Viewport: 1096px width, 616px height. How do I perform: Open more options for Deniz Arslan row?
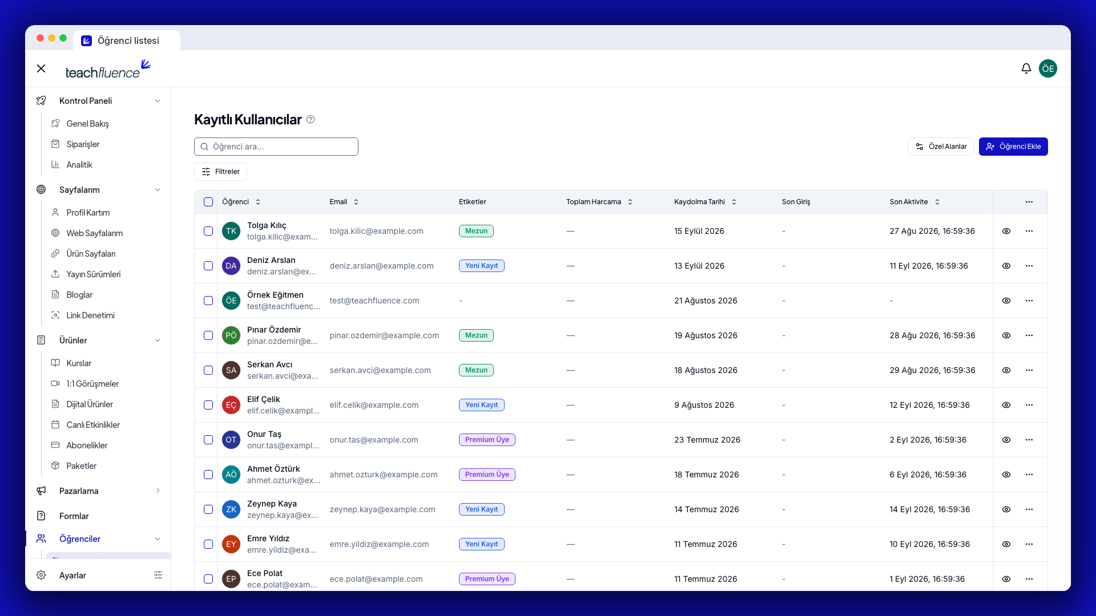pos(1029,266)
